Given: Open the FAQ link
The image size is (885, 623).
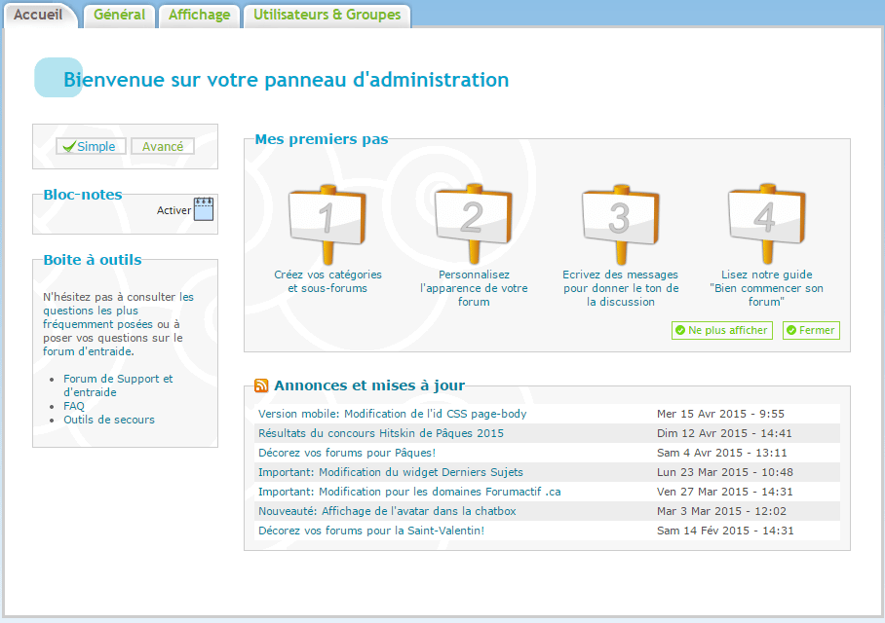Looking at the screenshot, I should coord(74,406).
